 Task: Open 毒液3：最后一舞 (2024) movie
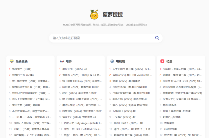83,135
